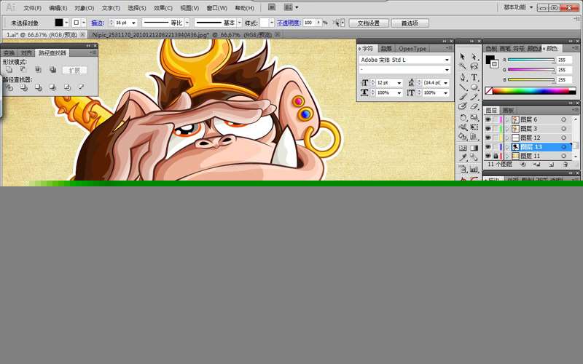
Task: Select the Magic Wand tool
Action: point(462,66)
